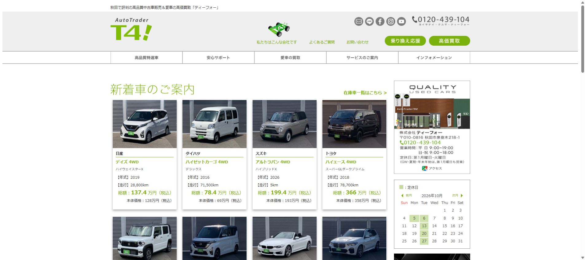Screen dimensions: 585x260
Task: Click the 高価買取 button
Action: tap(450, 41)
